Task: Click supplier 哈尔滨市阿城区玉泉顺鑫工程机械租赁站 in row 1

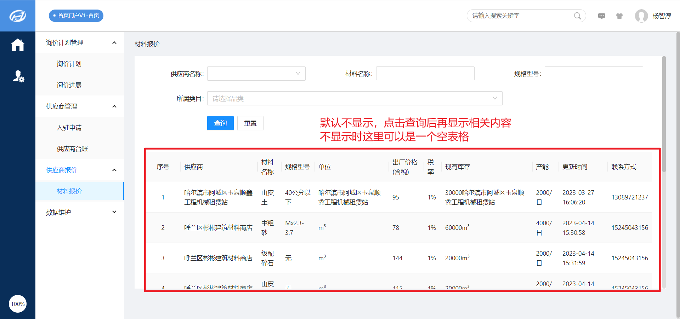Action: (x=219, y=197)
